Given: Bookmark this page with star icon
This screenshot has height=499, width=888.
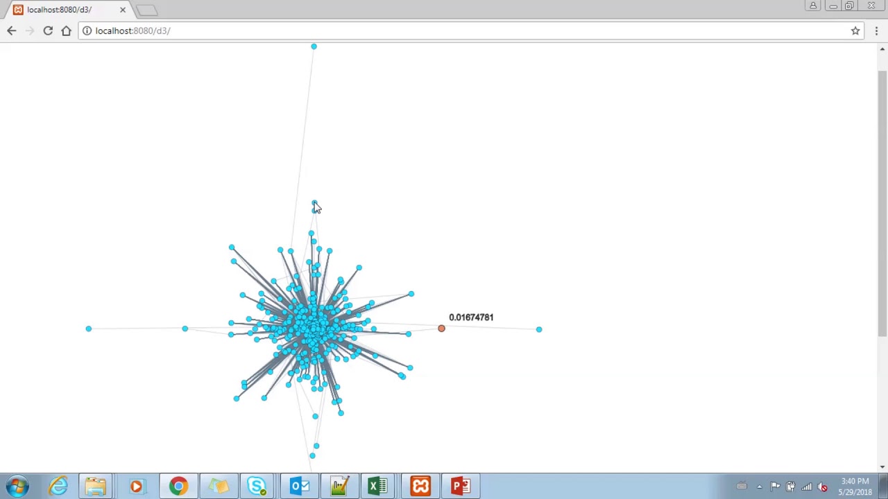Looking at the screenshot, I should click(x=855, y=30).
